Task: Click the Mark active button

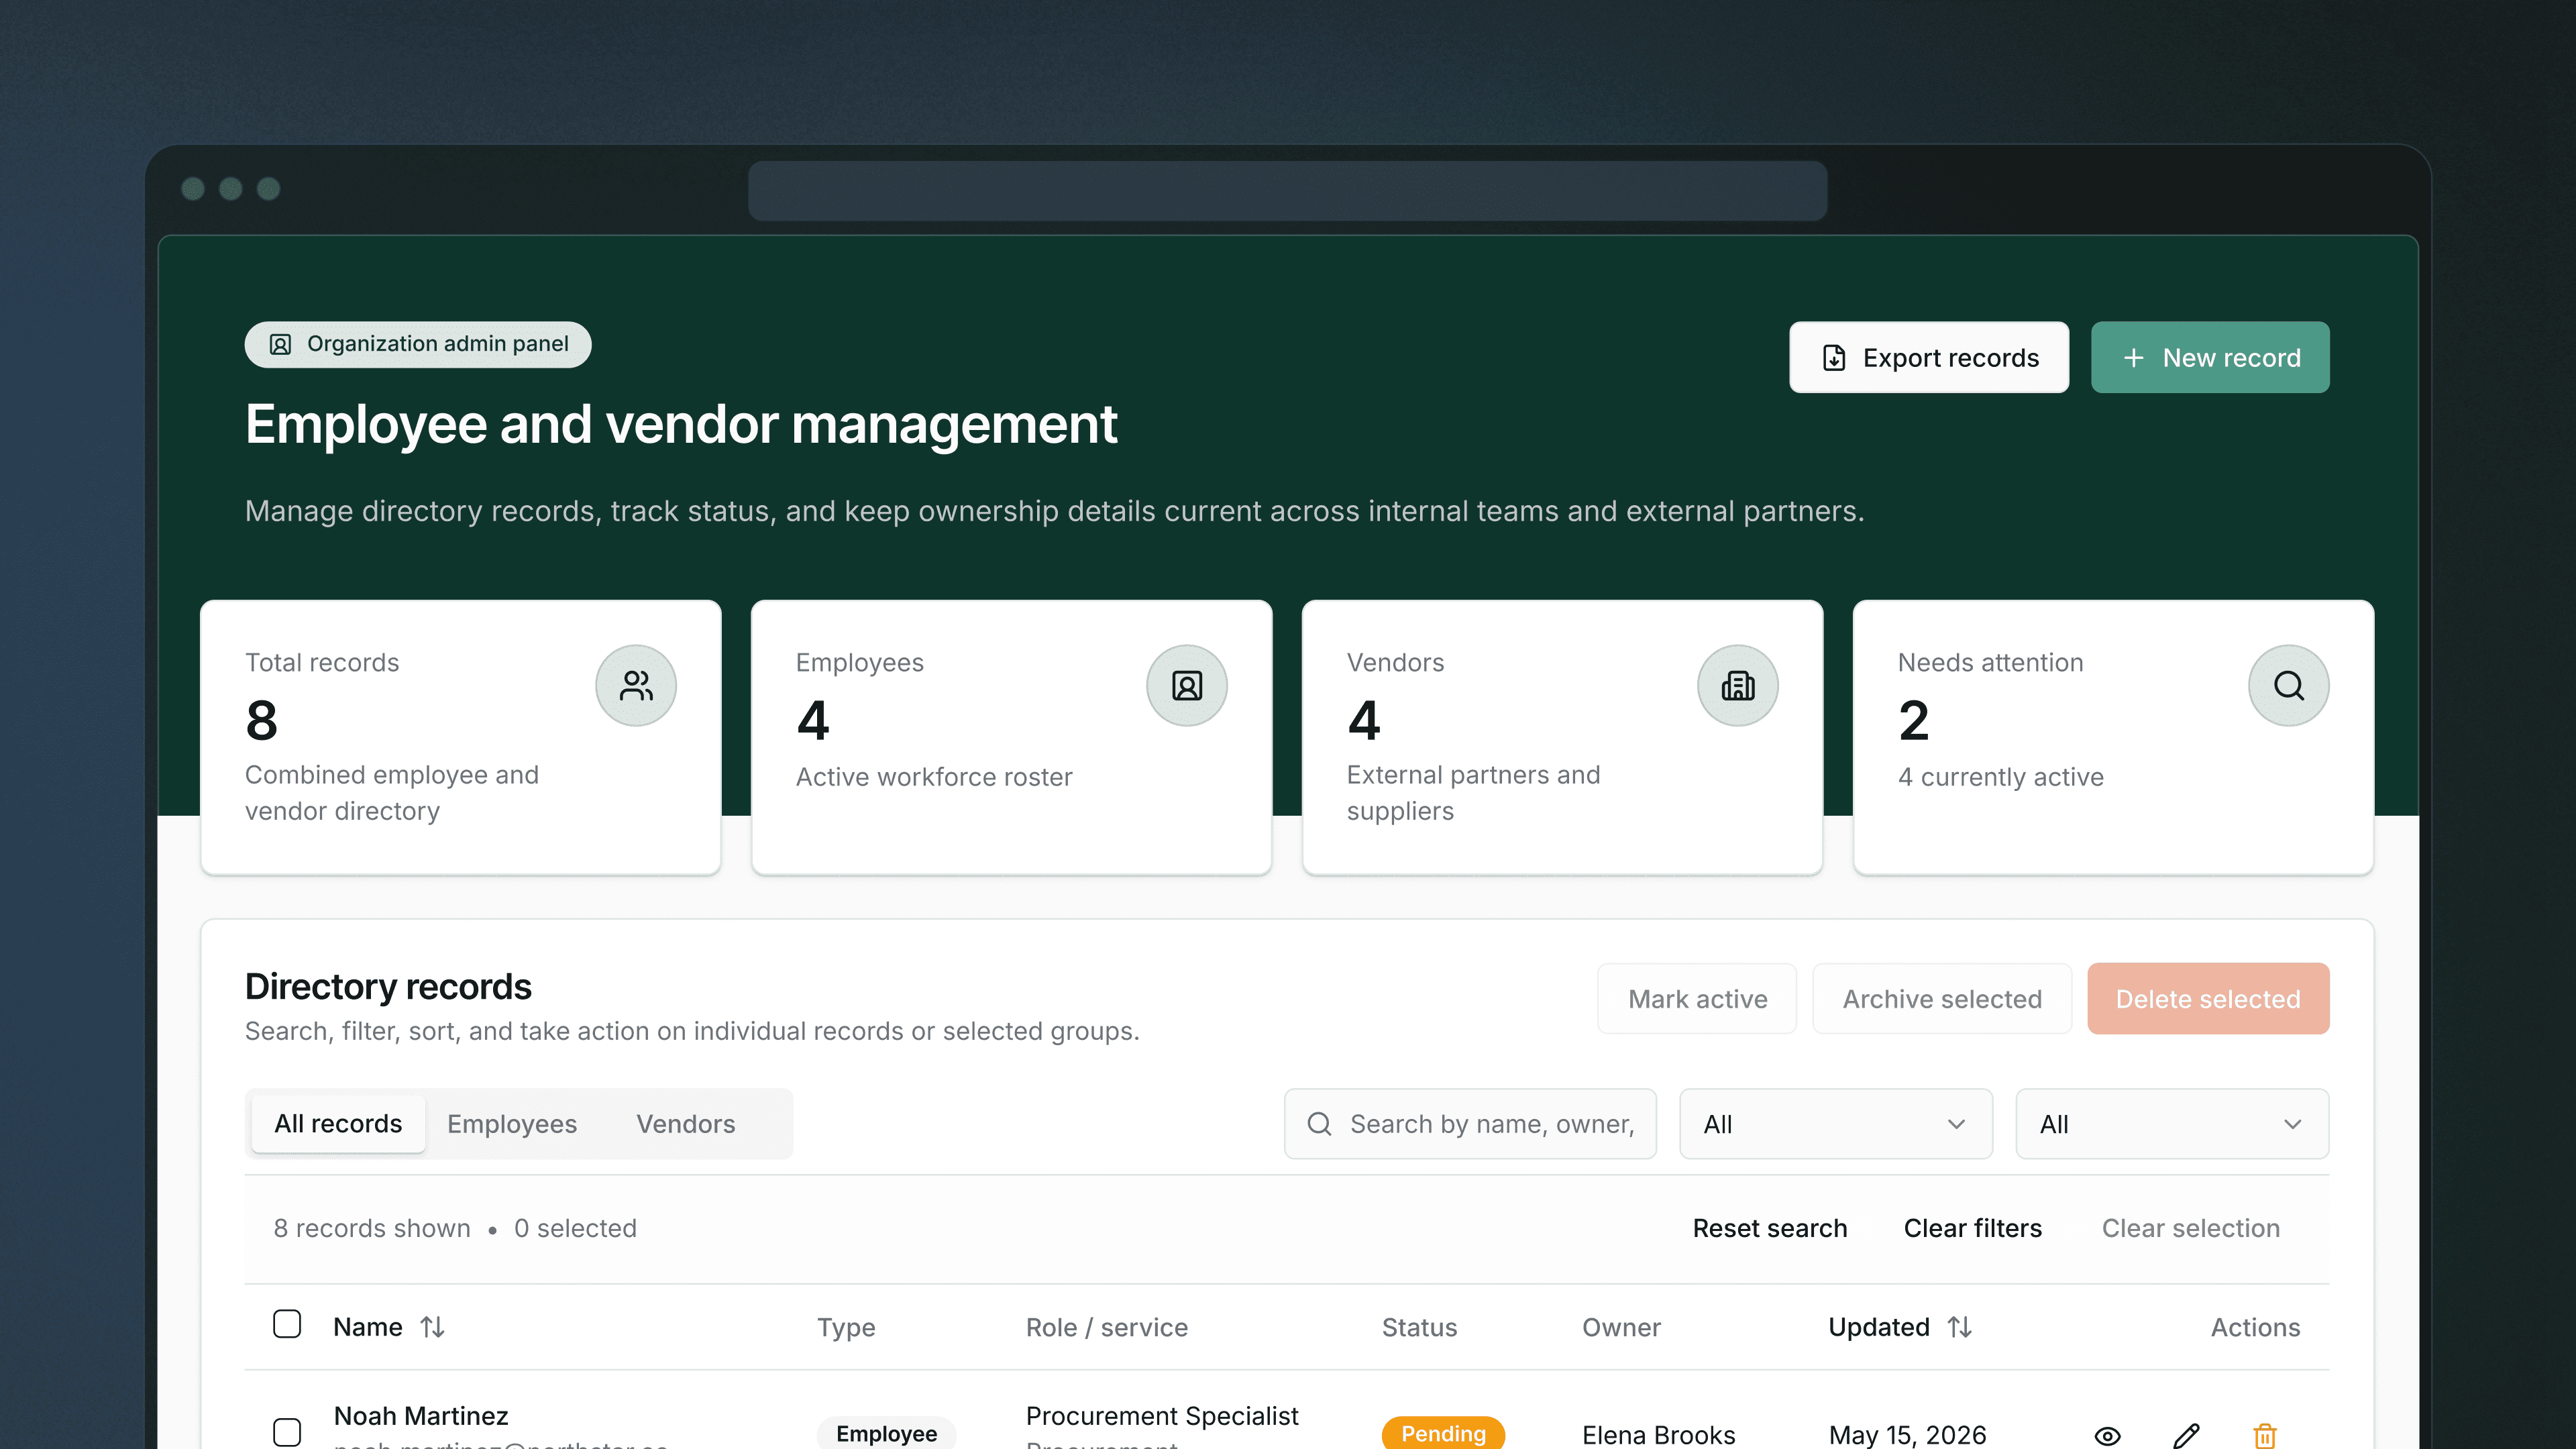Action: [1697, 998]
